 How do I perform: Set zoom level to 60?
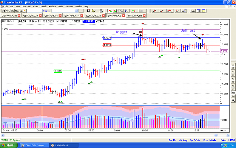233,79
